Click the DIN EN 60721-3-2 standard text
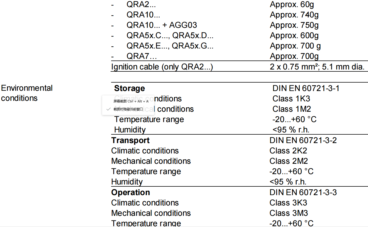 303,140
